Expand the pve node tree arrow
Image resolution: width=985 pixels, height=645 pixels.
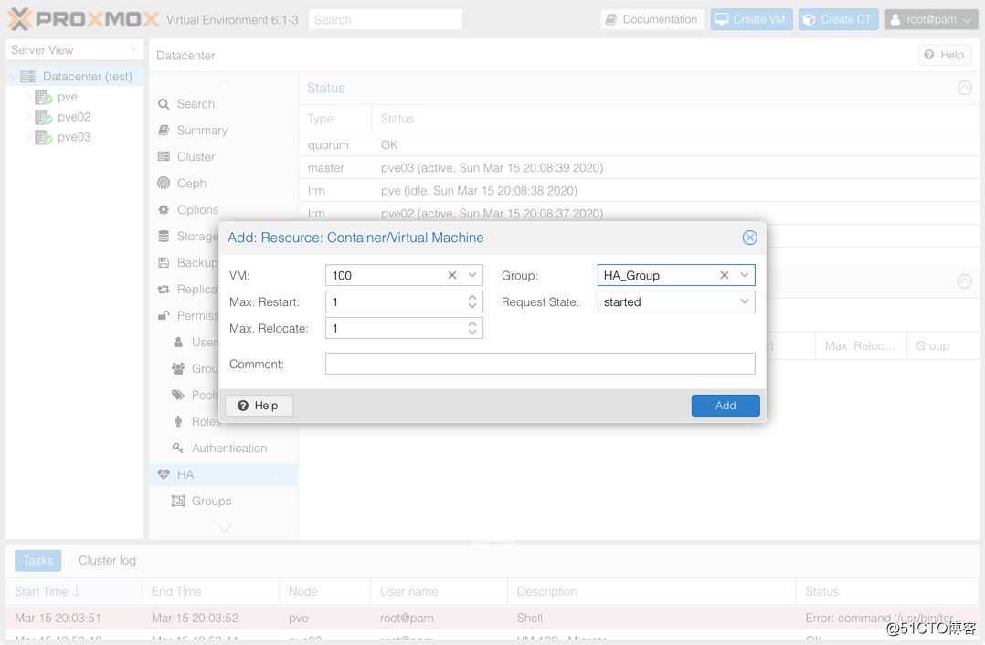(x=28, y=97)
